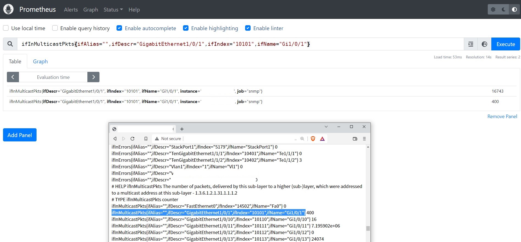Select the dark theme moon icon
The height and width of the screenshot is (242, 521).
coord(503,10)
